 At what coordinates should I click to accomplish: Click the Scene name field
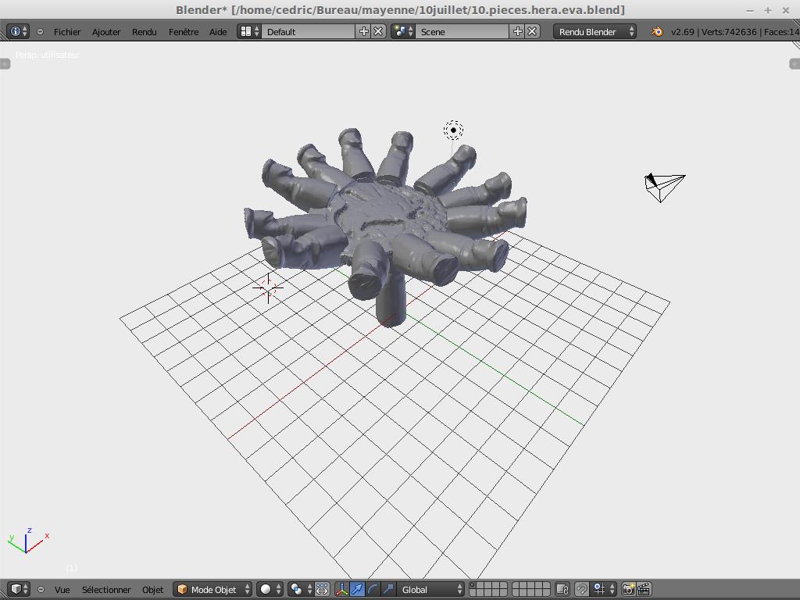[x=462, y=32]
